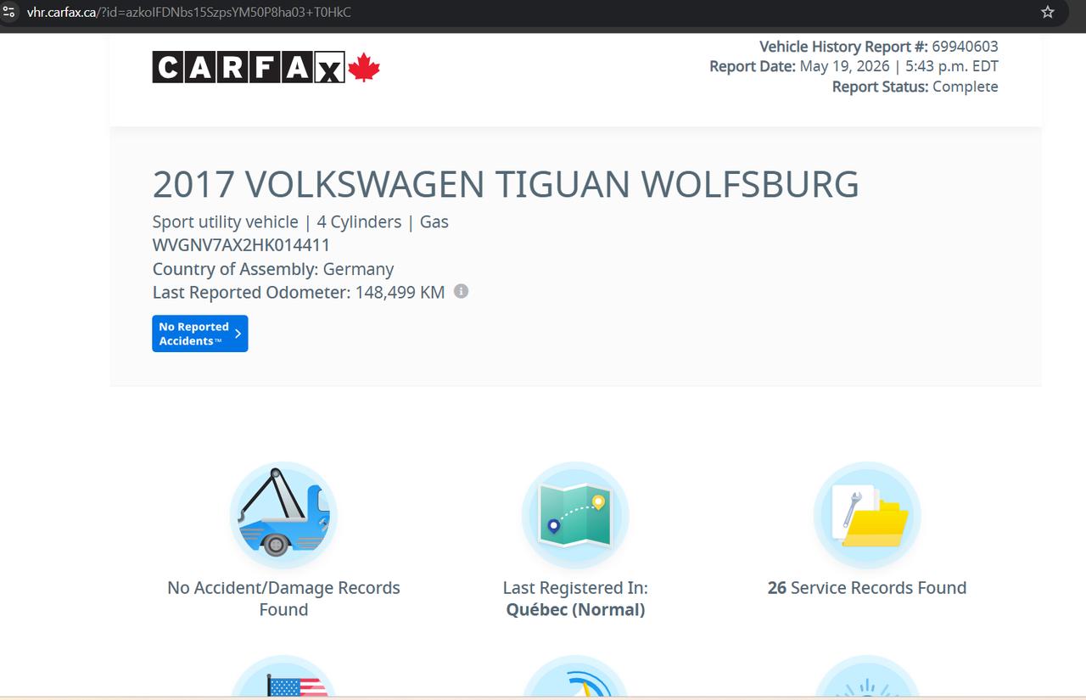
Task: Select the 2017 Volkswagen Tiguan Wolfsburg heading
Action: (x=506, y=184)
